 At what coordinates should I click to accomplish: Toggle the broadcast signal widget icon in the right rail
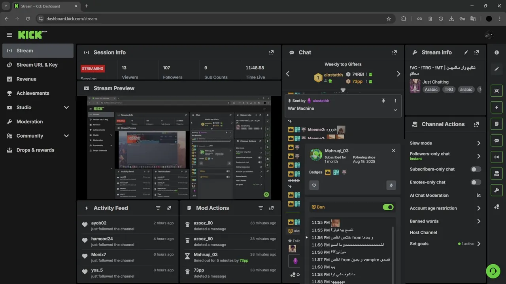pos(497,157)
